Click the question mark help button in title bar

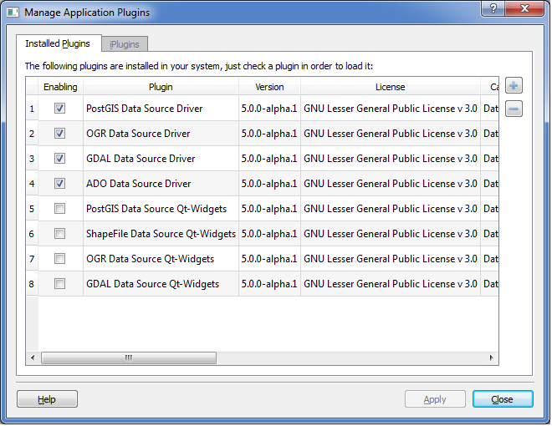coord(494,8)
